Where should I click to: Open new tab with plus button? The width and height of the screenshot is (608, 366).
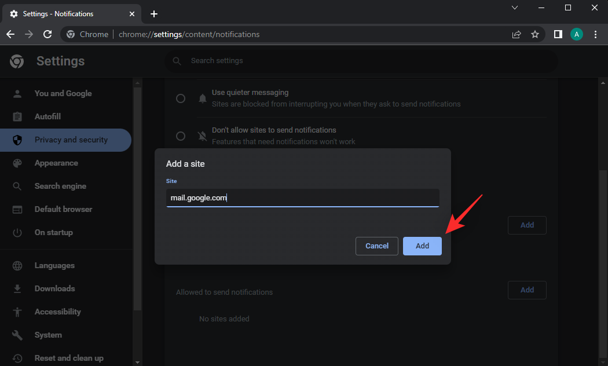coord(153,14)
